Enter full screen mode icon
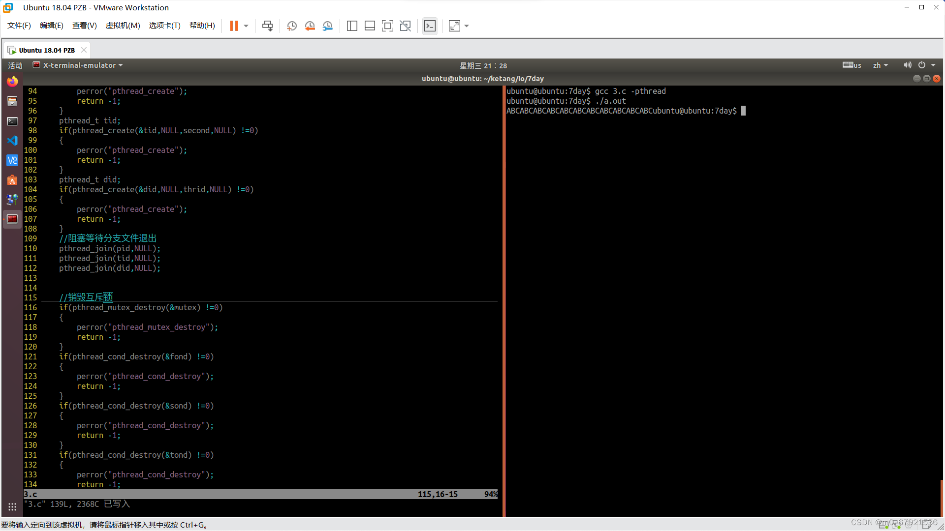 (x=387, y=26)
